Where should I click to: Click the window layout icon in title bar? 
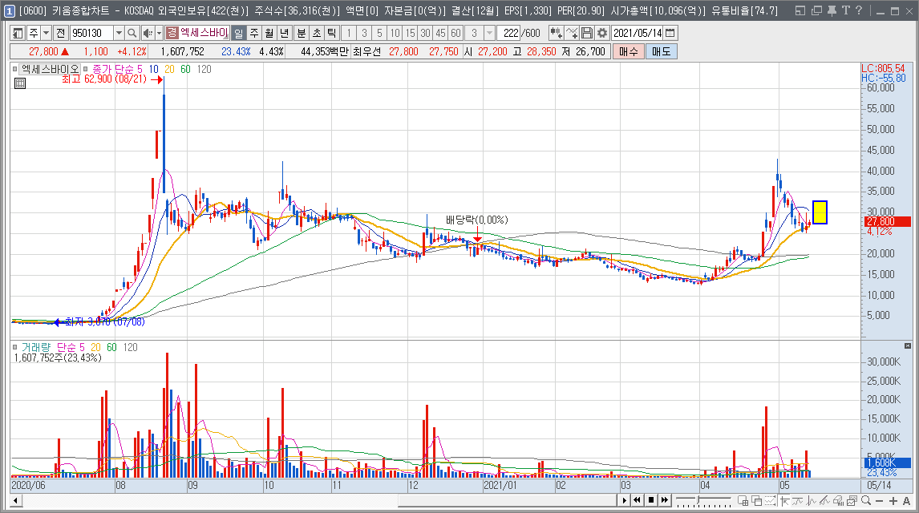800,10
